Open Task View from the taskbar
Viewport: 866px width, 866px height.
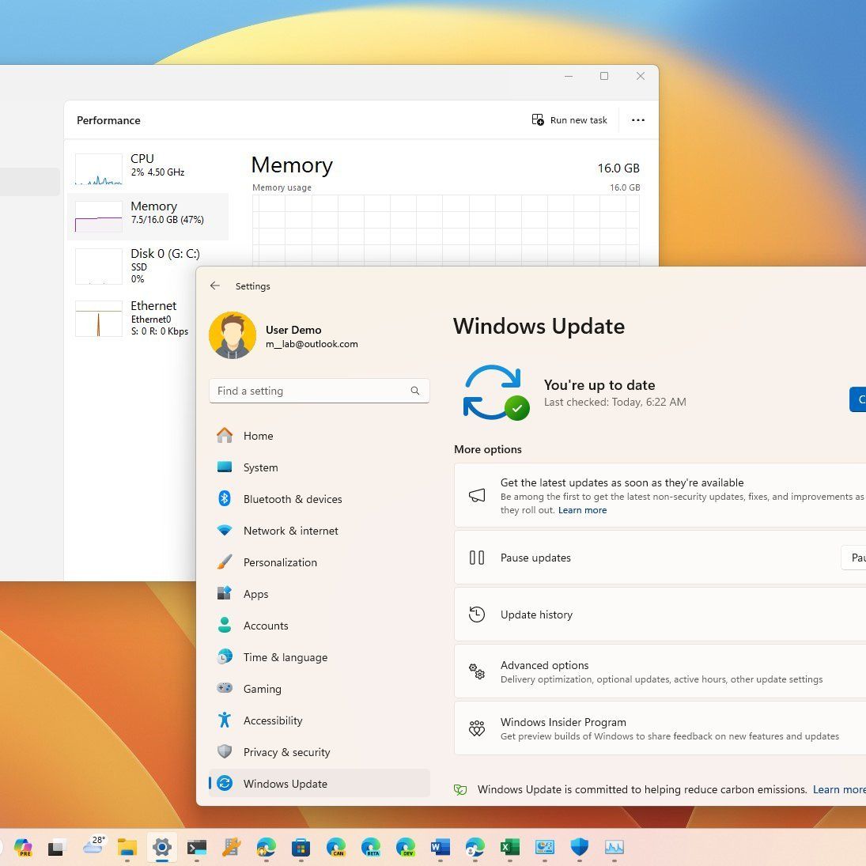click(x=56, y=847)
